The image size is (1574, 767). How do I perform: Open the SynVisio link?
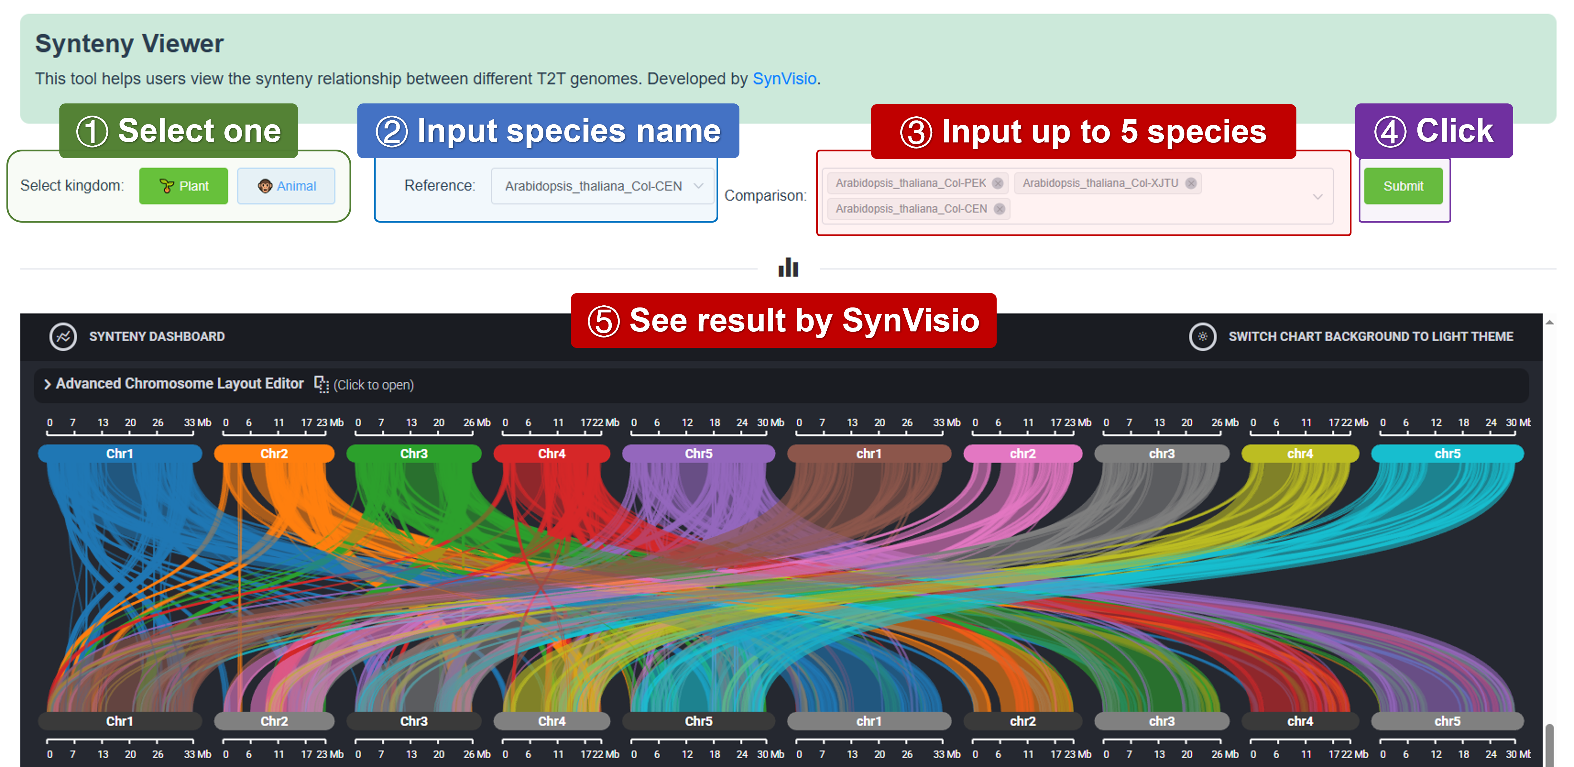[784, 79]
